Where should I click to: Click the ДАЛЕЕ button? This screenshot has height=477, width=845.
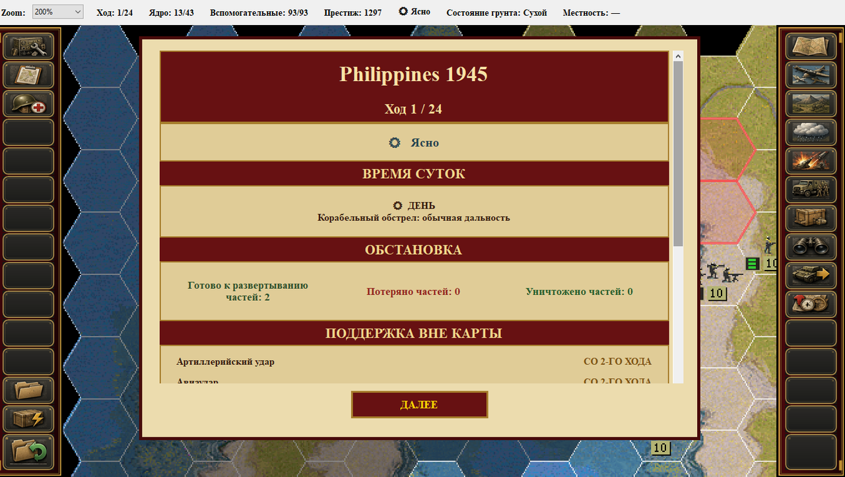[419, 404]
